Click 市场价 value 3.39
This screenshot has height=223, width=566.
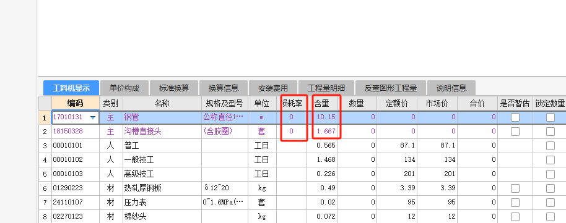point(437,188)
